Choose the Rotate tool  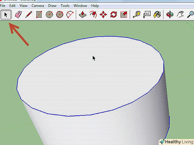tap(114, 14)
